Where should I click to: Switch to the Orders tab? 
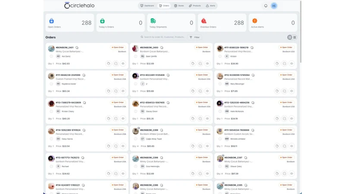tap(164, 6)
